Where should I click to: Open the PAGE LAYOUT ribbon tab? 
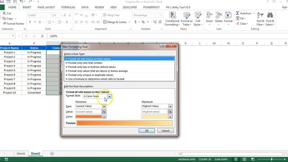(x=46, y=7)
